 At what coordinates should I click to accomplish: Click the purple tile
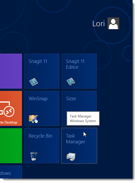coord(11,71)
